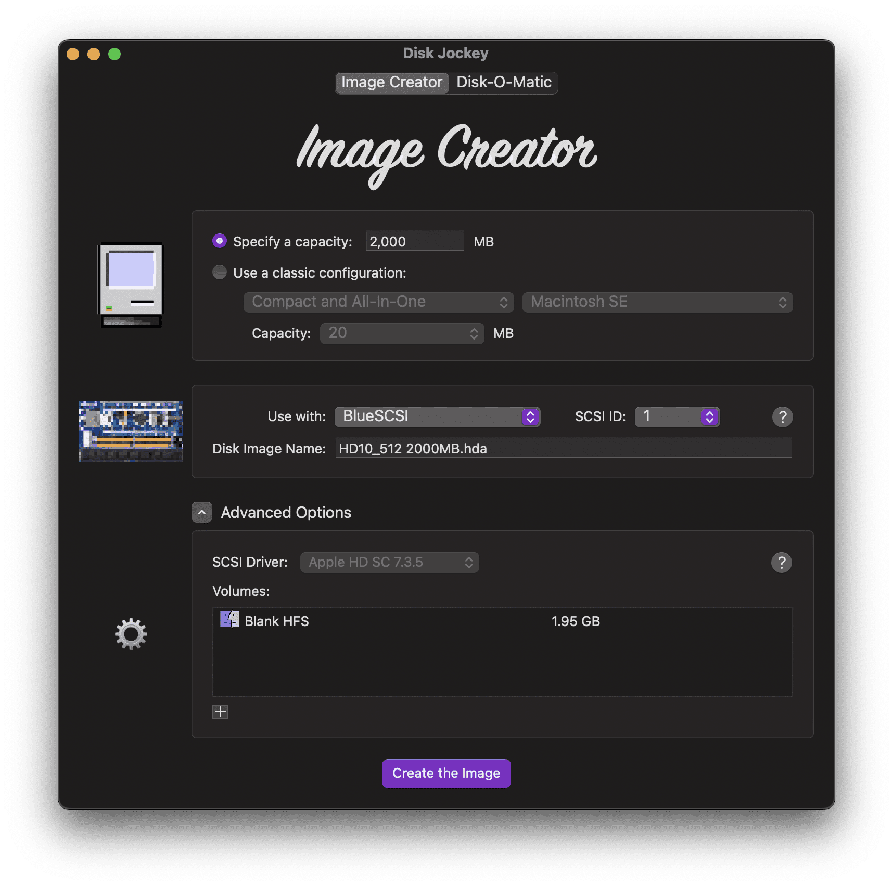Click the 1.95 GB volume size
Viewport: 893px width, 886px height.
tap(576, 621)
